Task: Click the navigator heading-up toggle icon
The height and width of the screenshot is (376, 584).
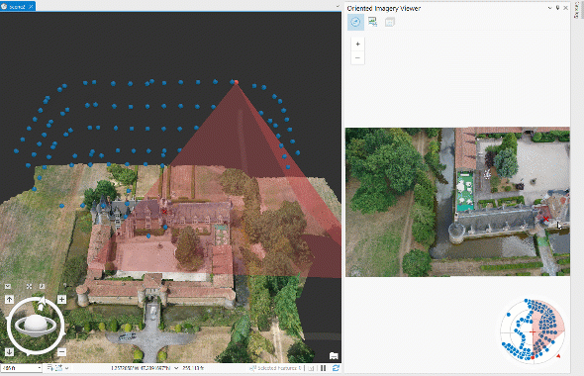Action: click(x=43, y=286)
